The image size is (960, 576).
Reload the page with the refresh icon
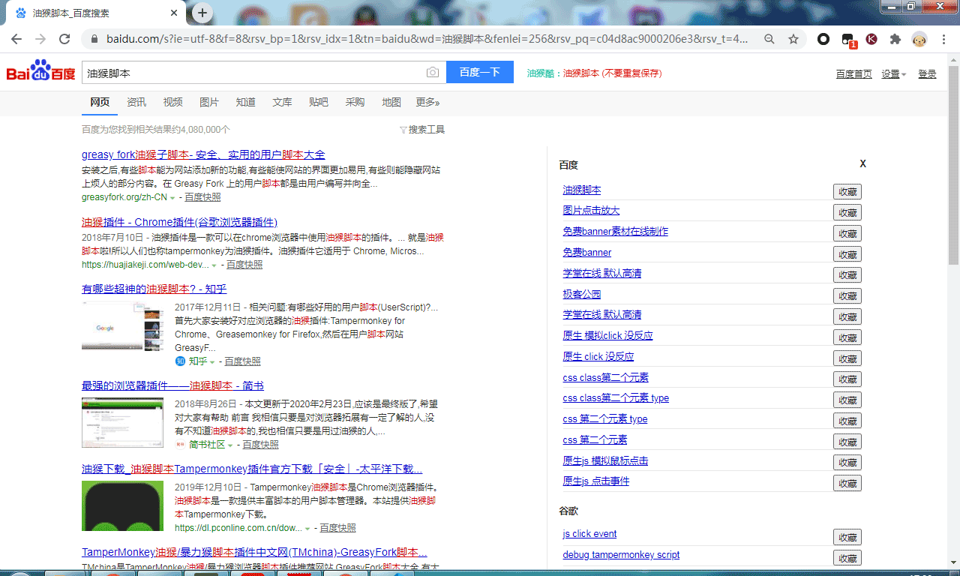click(x=64, y=39)
